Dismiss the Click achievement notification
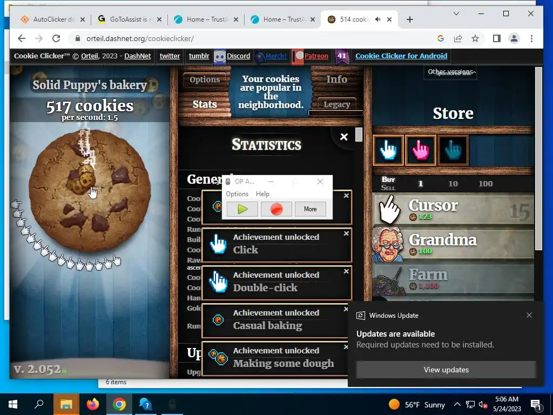Image resolution: width=553 pixels, height=415 pixels. point(346,233)
